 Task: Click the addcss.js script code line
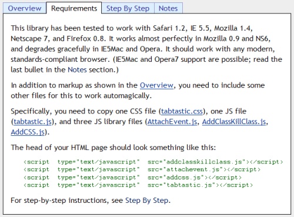point(132,178)
